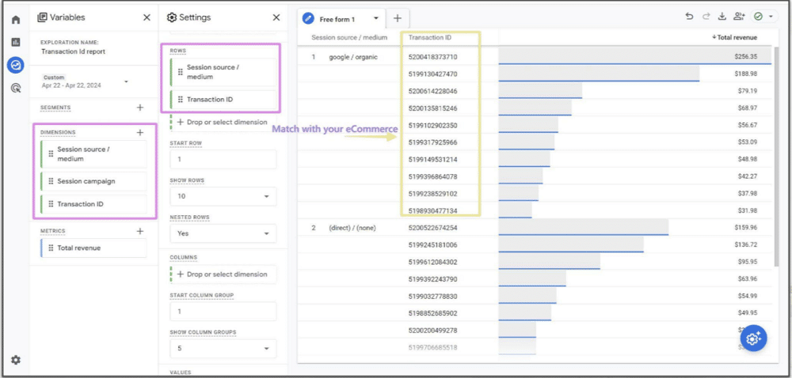Click the $159.96 revenue value

746,228
